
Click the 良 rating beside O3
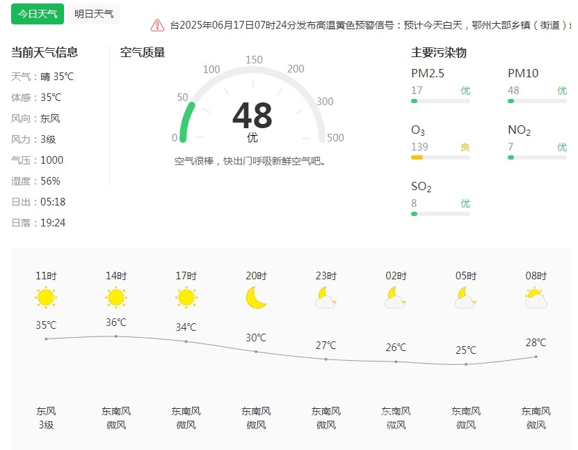[x=465, y=147]
